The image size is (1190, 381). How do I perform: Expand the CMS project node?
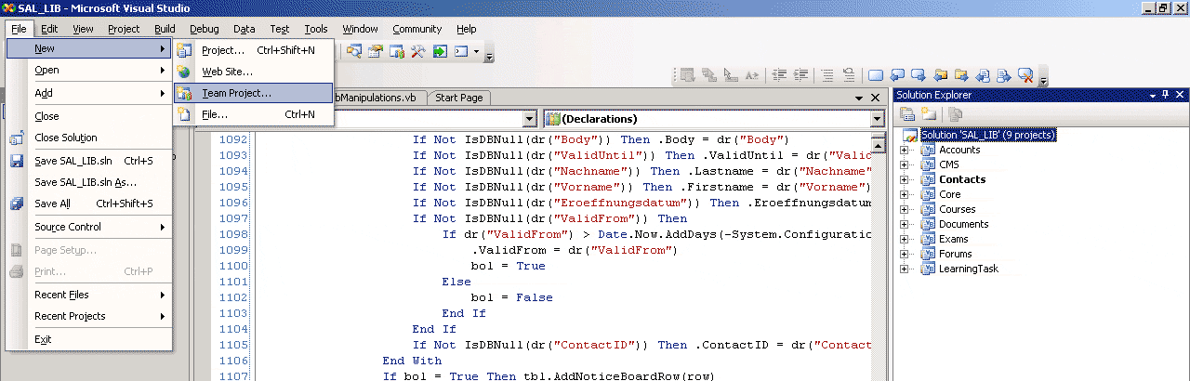click(905, 164)
